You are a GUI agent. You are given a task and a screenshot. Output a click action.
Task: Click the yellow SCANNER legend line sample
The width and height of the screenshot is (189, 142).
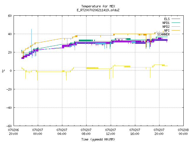[176, 34]
